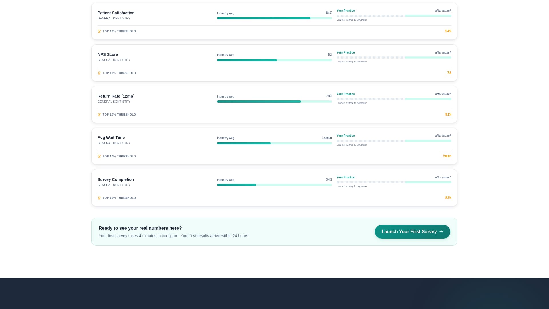Click 'after launch' text in Return Rate card
Image resolution: width=549 pixels, height=309 pixels.
tap(443, 94)
